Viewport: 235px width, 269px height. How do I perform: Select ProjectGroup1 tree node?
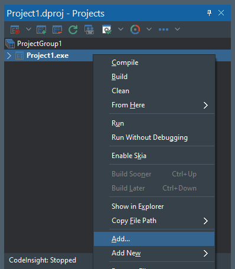117,44
